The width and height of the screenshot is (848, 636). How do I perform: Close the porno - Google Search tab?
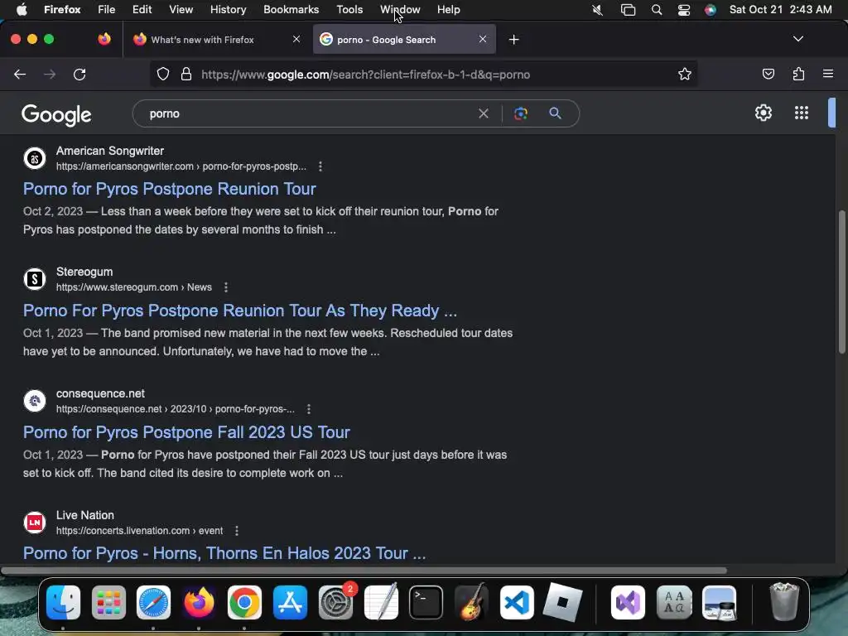click(x=483, y=39)
